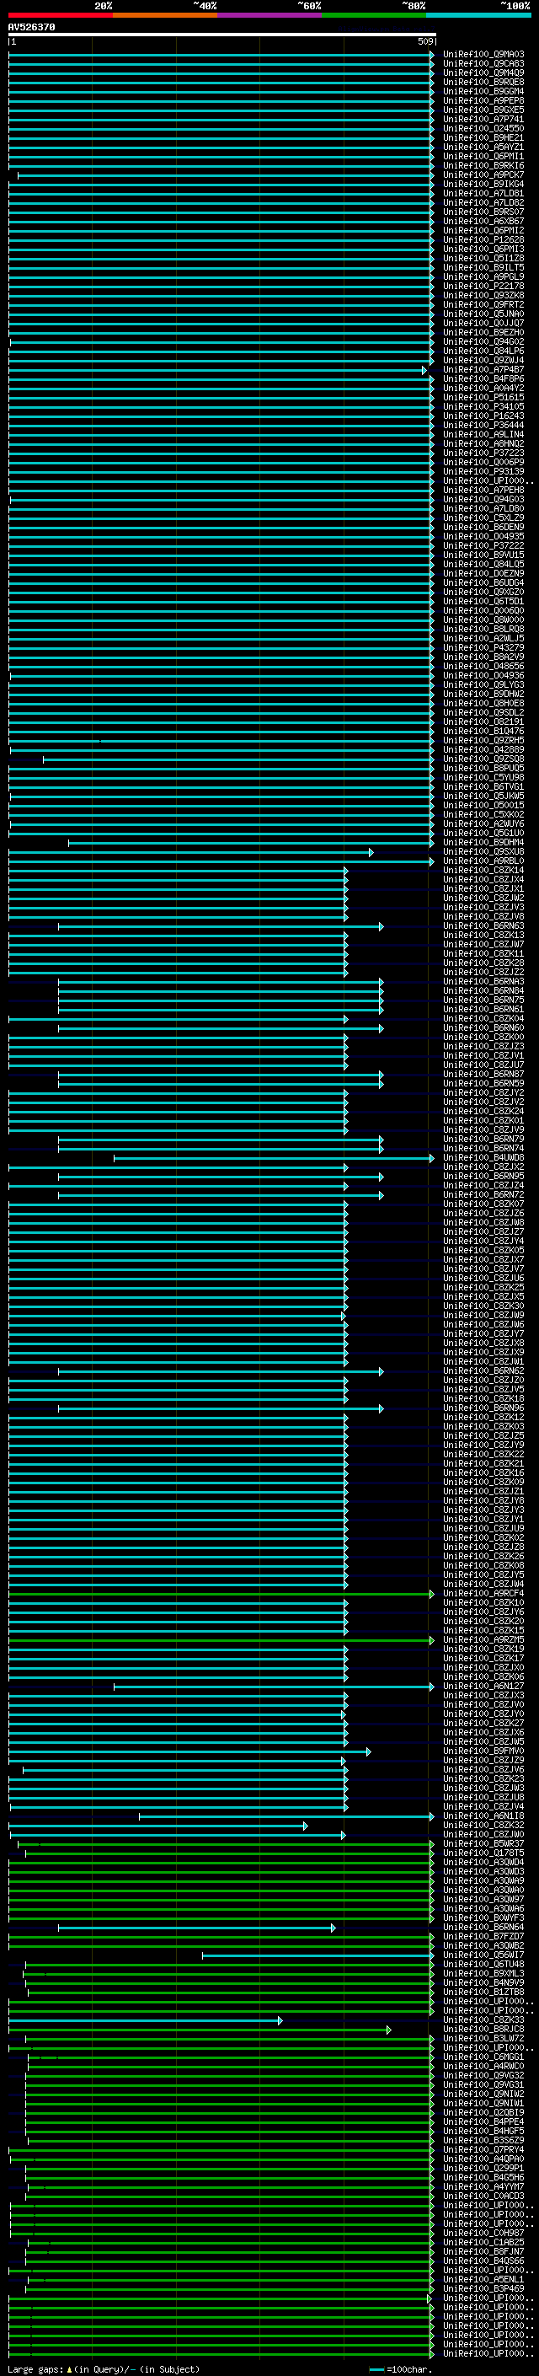Image resolution: width=539 pixels, height=2376 pixels.
Task: Click the green alignment bar of UniRef100_Q178T5
Action: point(229,1853)
